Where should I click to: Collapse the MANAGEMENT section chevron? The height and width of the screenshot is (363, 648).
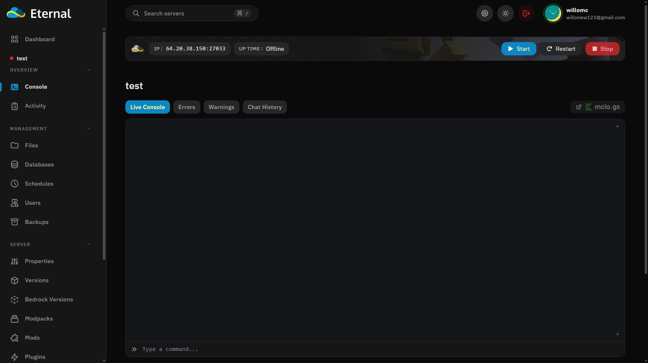click(89, 129)
